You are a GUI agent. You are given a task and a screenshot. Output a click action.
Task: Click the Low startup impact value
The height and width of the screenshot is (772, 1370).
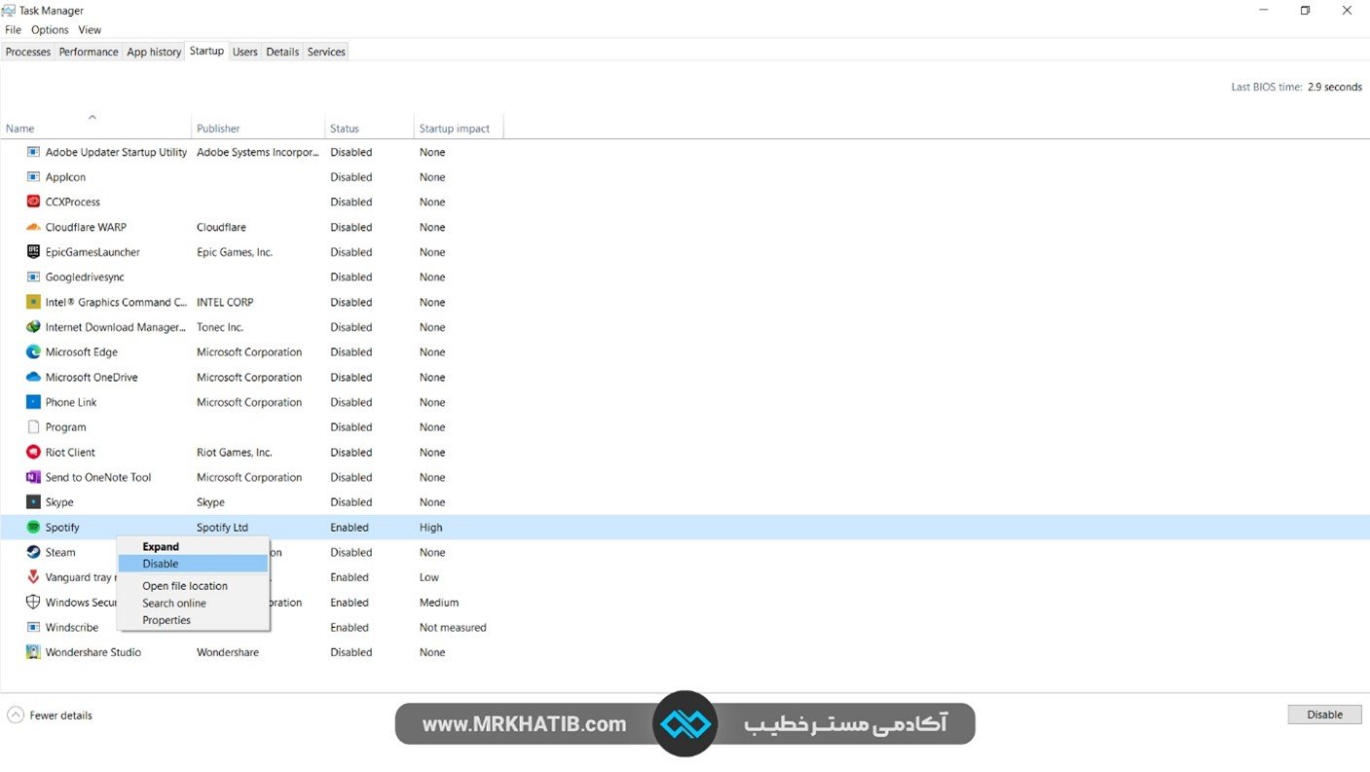coord(429,577)
